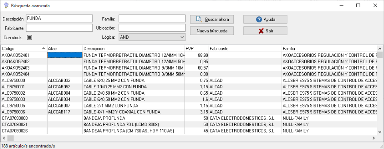Click the question mark Ayuda icon
The width and height of the screenshot is (384, 149).
259,20
